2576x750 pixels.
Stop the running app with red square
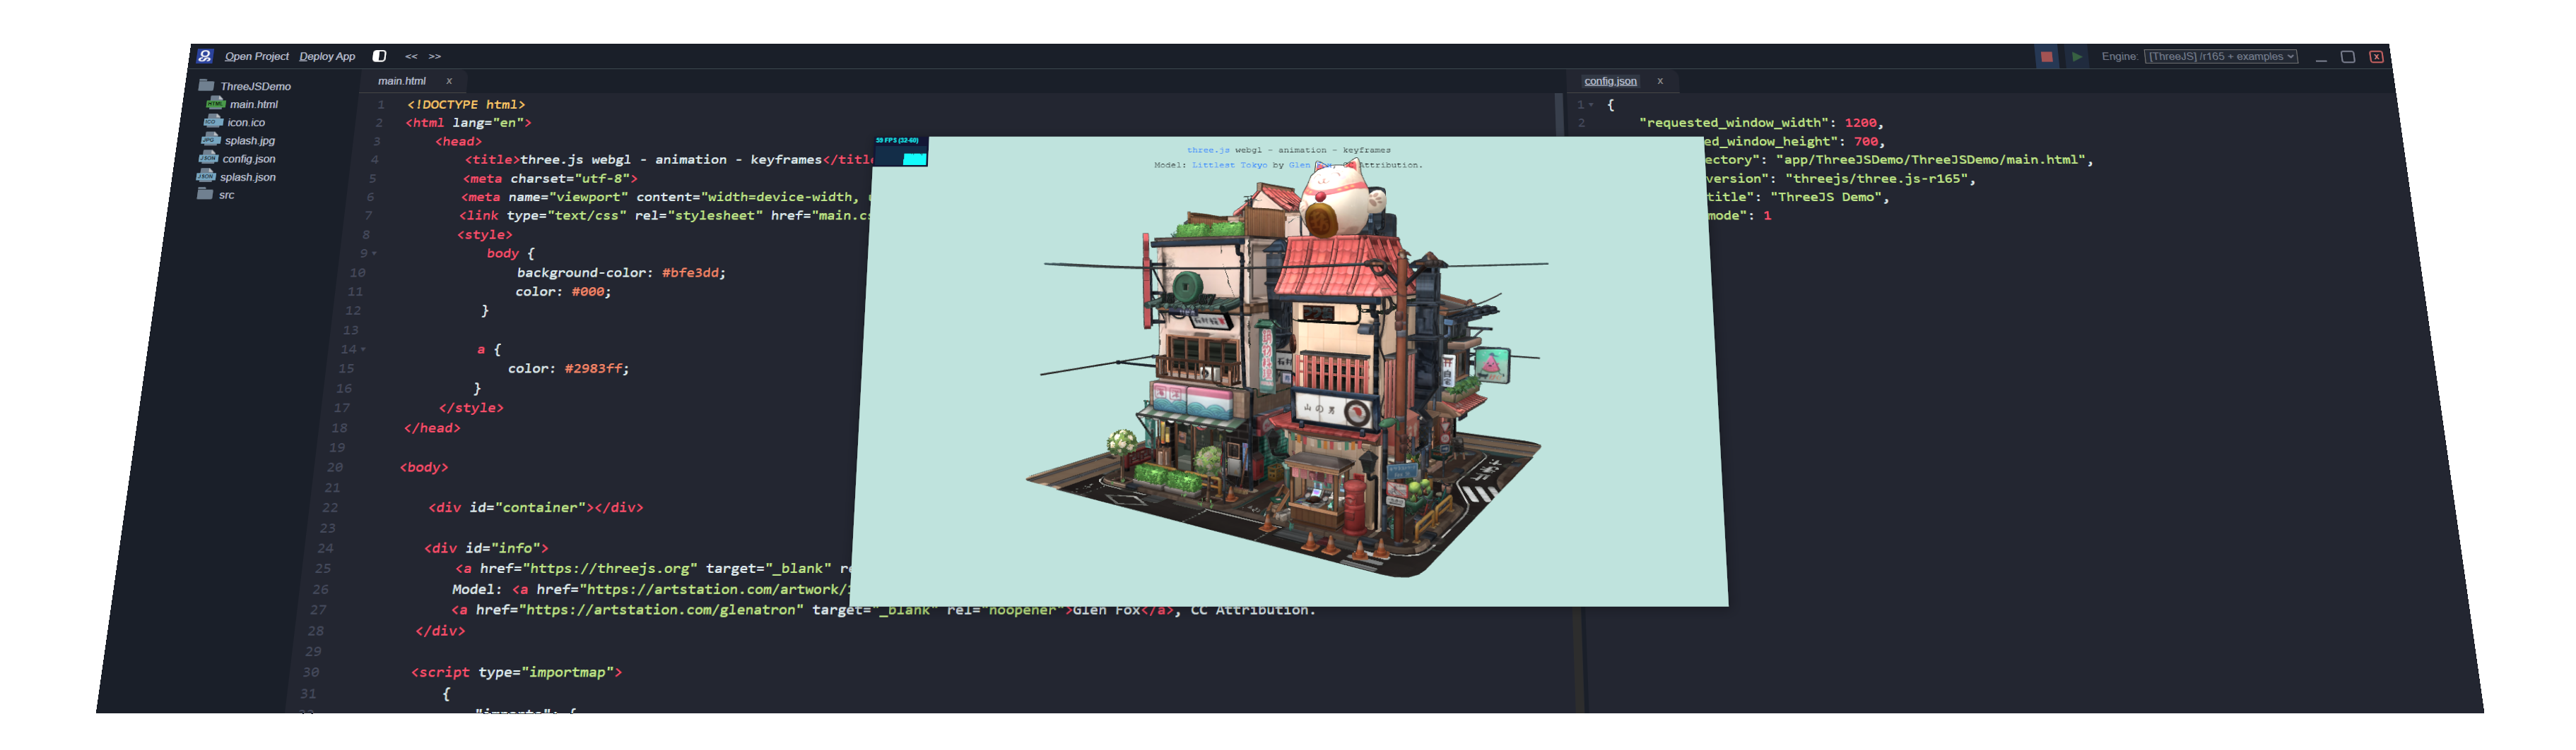[x=2047, y=57]
